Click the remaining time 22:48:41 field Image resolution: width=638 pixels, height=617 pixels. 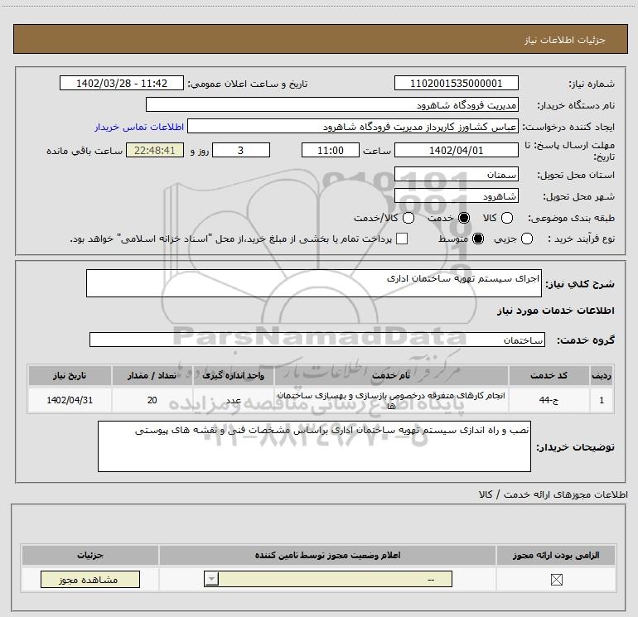coord(155,150)
